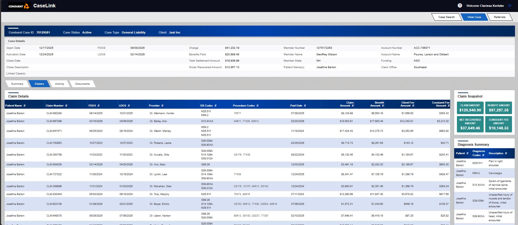Sort claims by DX Codes icon

pos(215,106)
